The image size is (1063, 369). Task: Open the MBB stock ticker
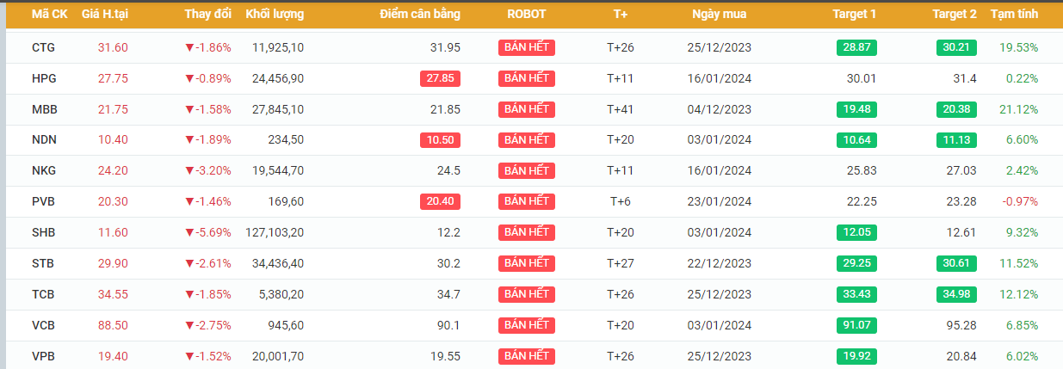44,109
